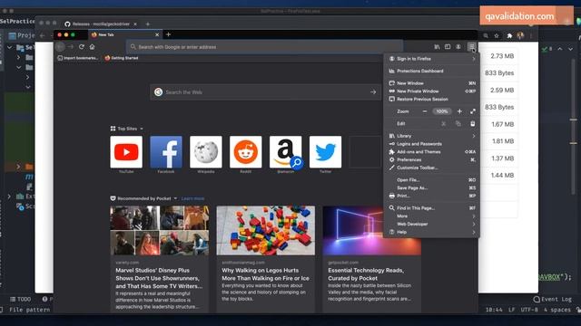The height and width of the screenshot is (326, 581).
Task: Select Restore Previous Session
Action: pyautogui.click(x=432, y=99)
